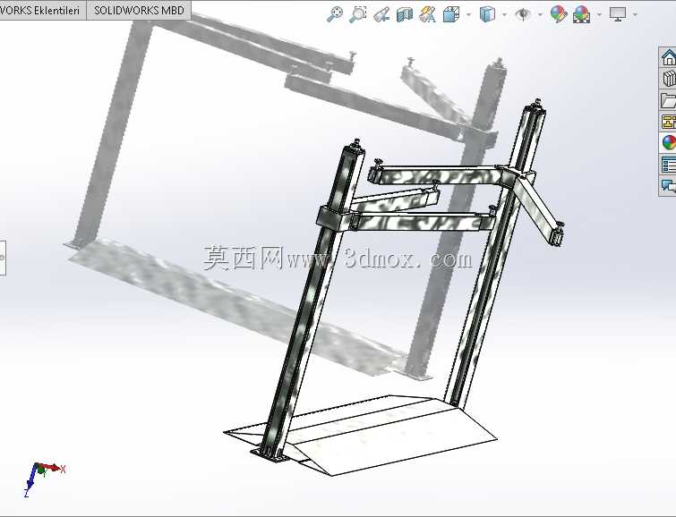The height and width of the screenshot is (517, 676).
Task: Open Dynamic Annotation Views tool
Action: [x=427, y=14]
